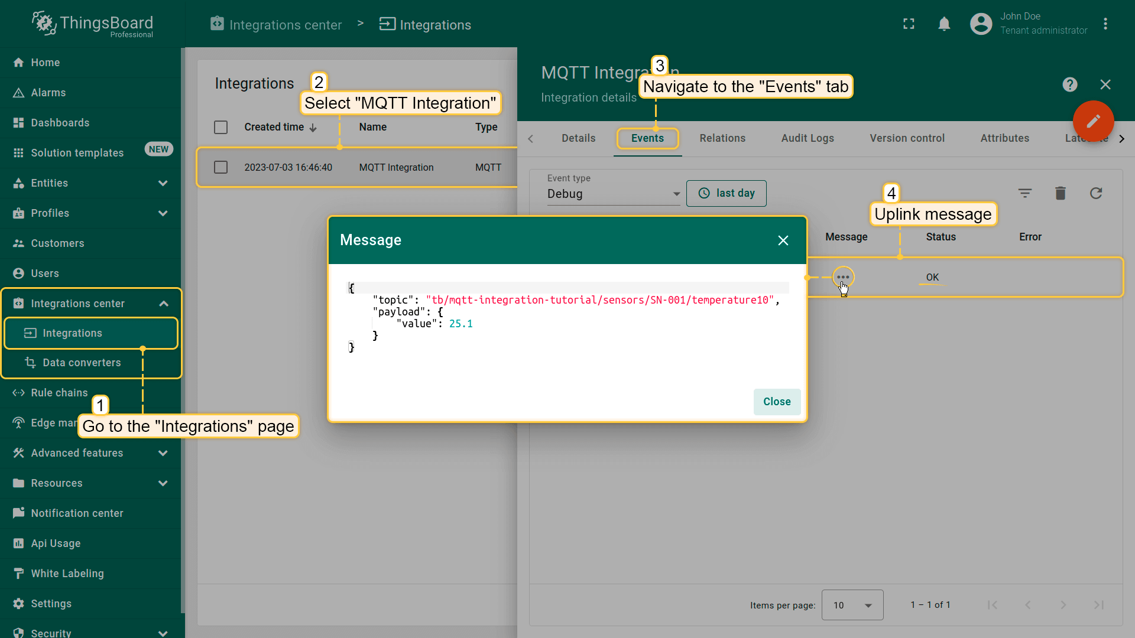Open the items per page dropdown
The height and width of the screenshot is (638, 1135).
852,605
